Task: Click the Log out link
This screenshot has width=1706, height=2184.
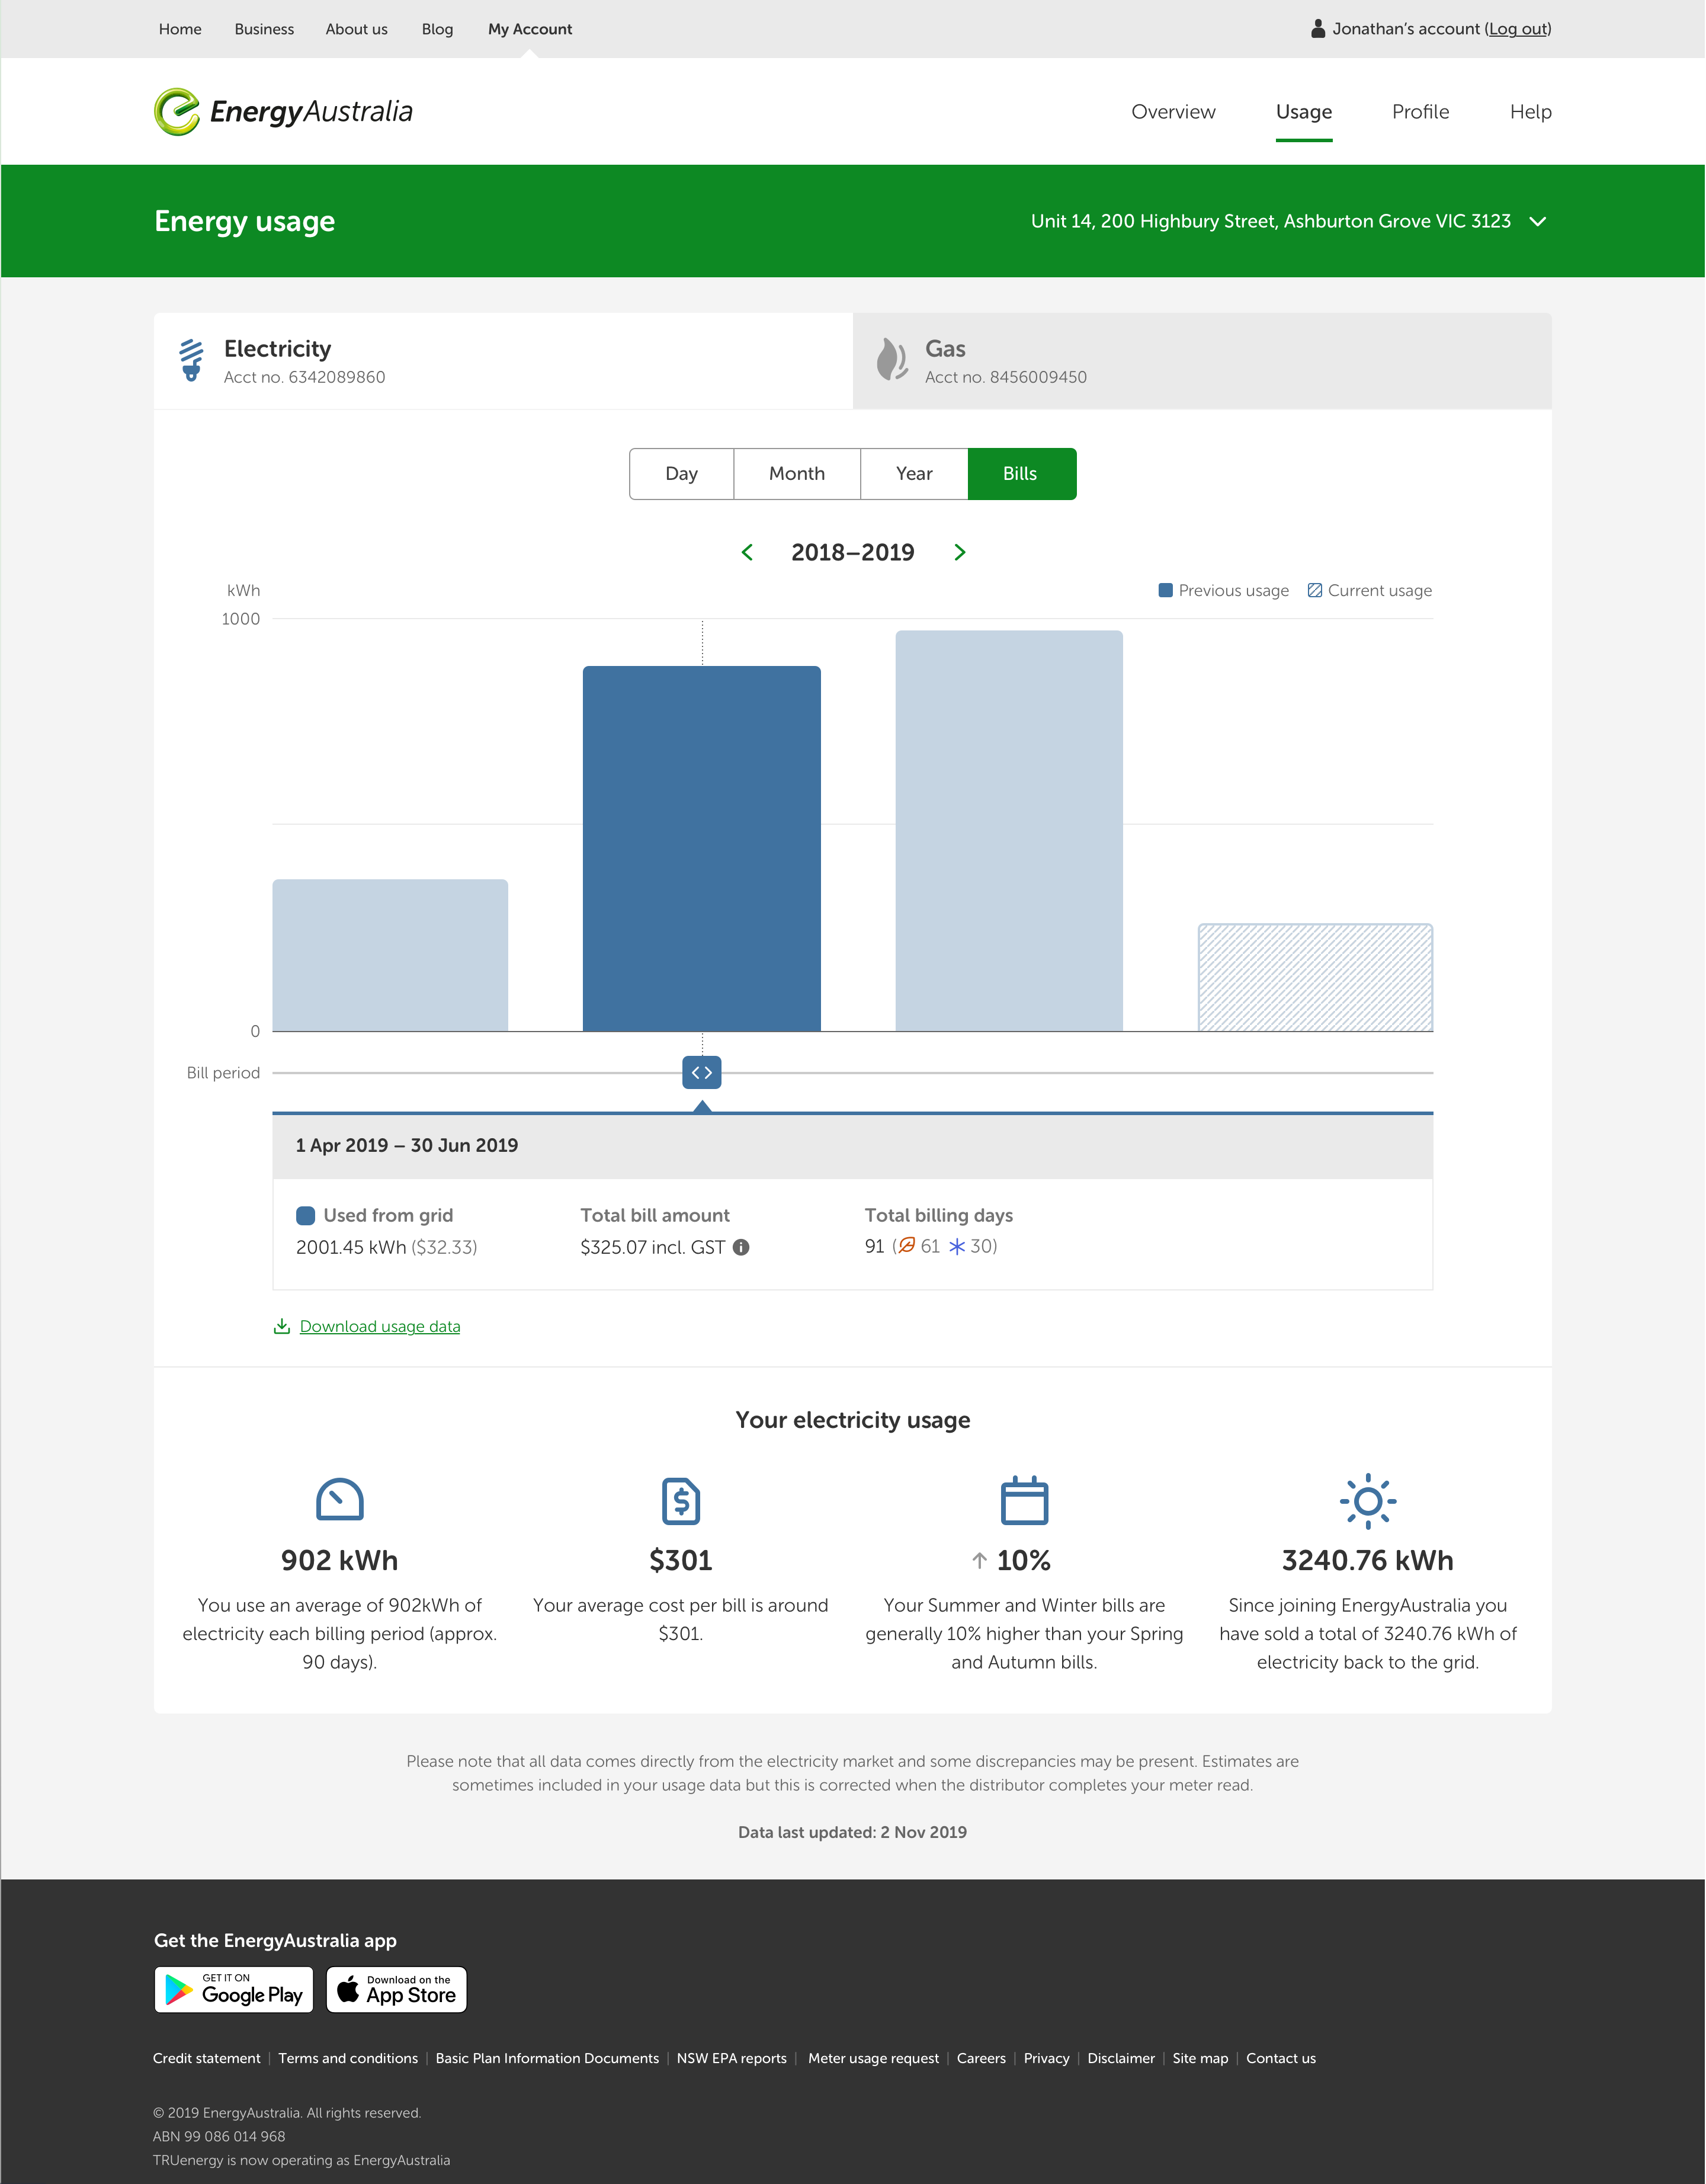Action: click(x=1517, y=29)
